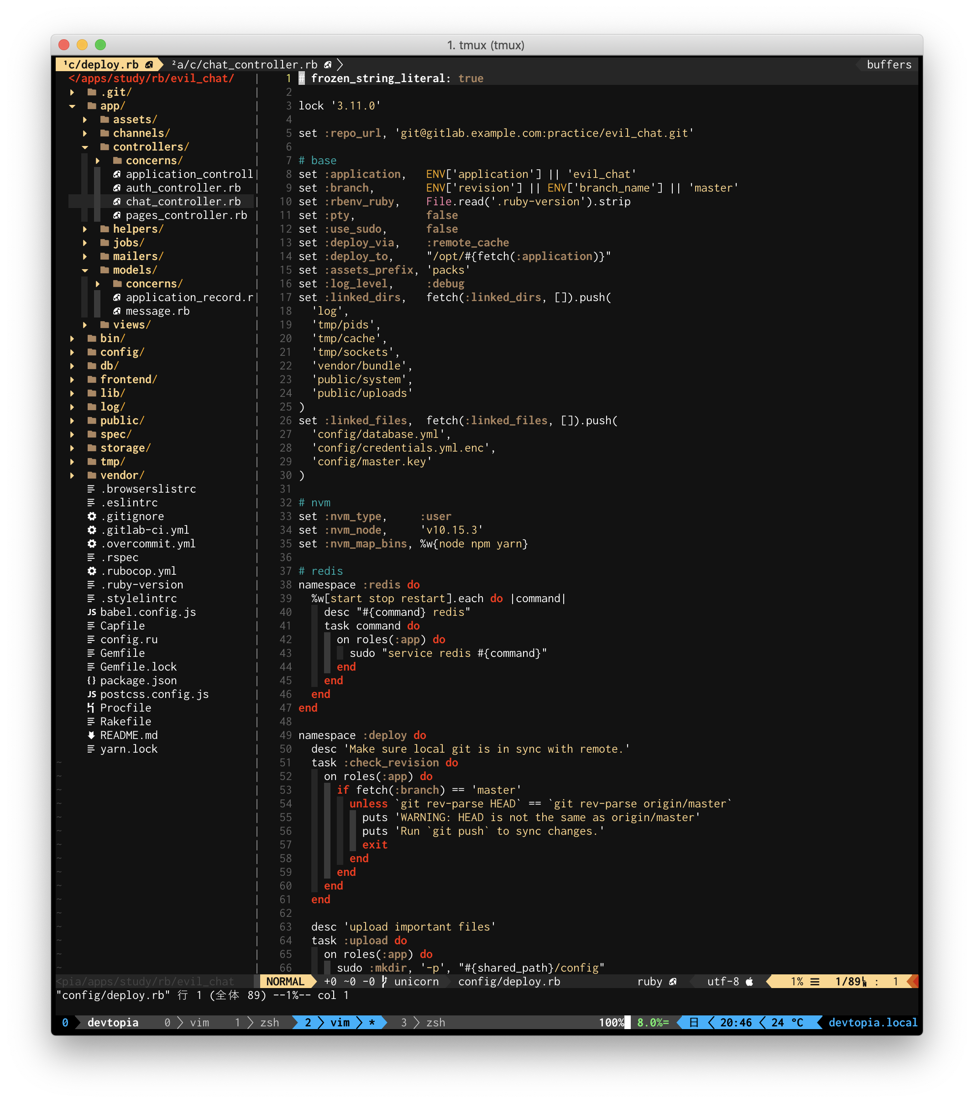
Task: Expand the views/ folder arrow
Action: click(85, 325)
